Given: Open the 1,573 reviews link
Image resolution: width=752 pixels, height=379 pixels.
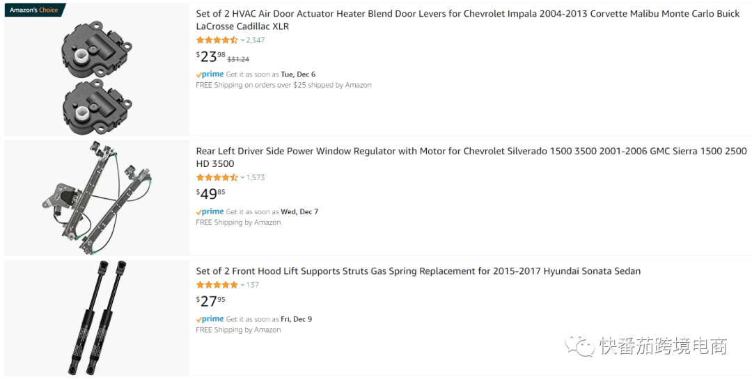Looking at the screenshot, I should tap(255, 177).
